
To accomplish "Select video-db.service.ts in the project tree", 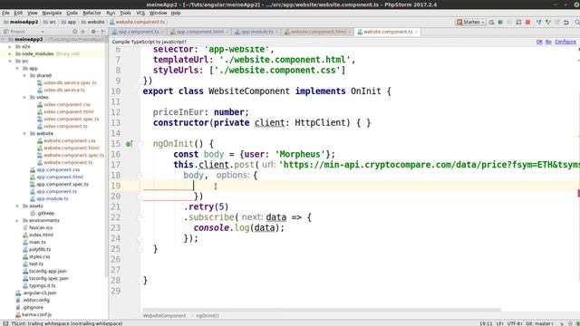I will [64, 90].
